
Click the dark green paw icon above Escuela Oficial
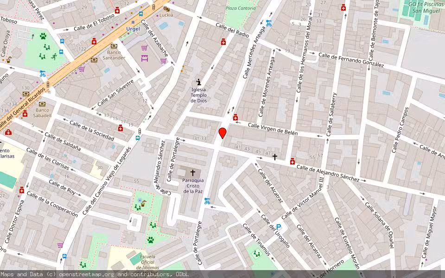[150, 240]
